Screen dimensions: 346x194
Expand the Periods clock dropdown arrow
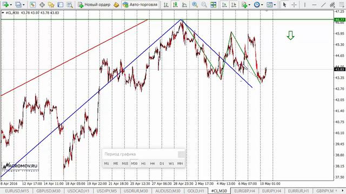coord(262,5)
